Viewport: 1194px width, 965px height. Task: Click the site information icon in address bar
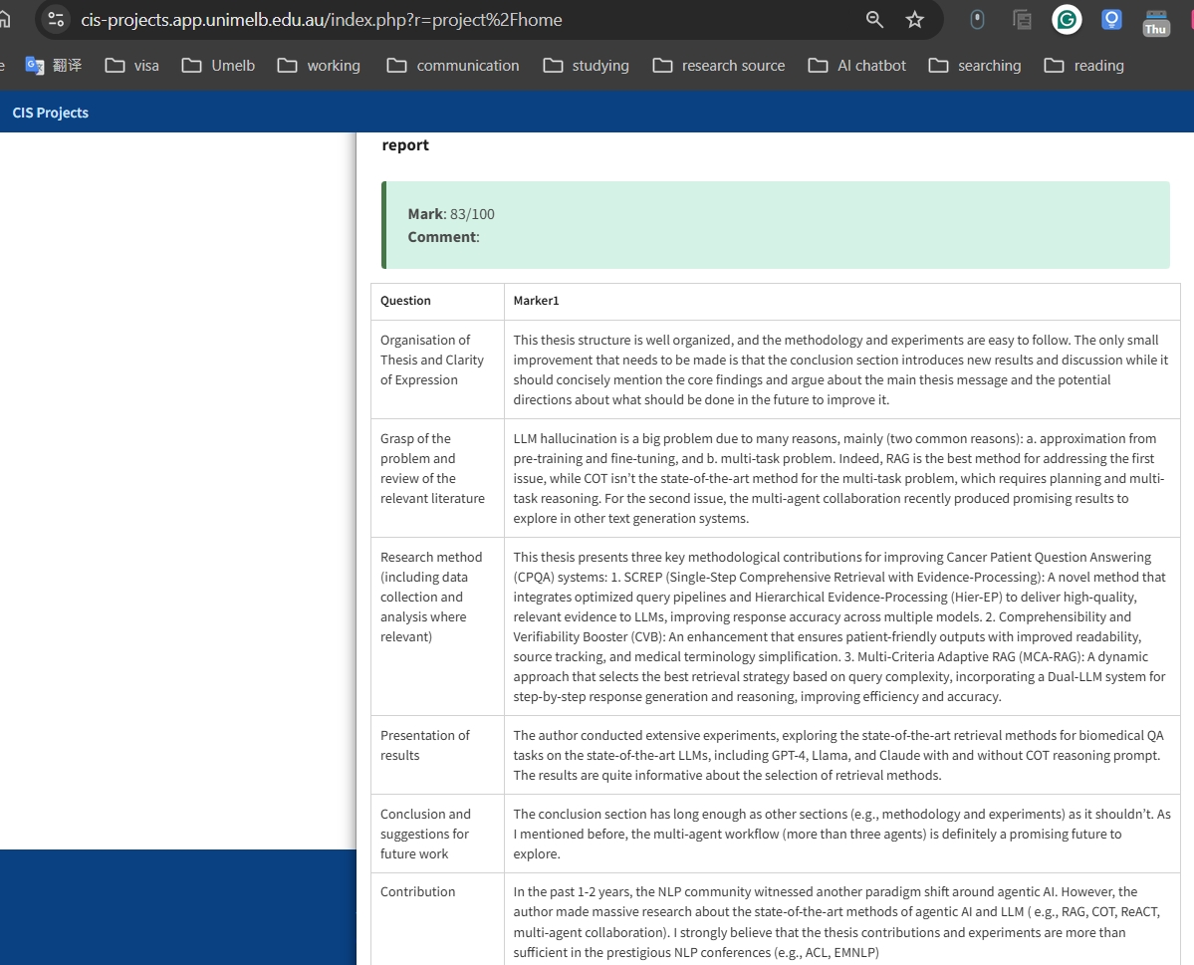pos(57,20)
